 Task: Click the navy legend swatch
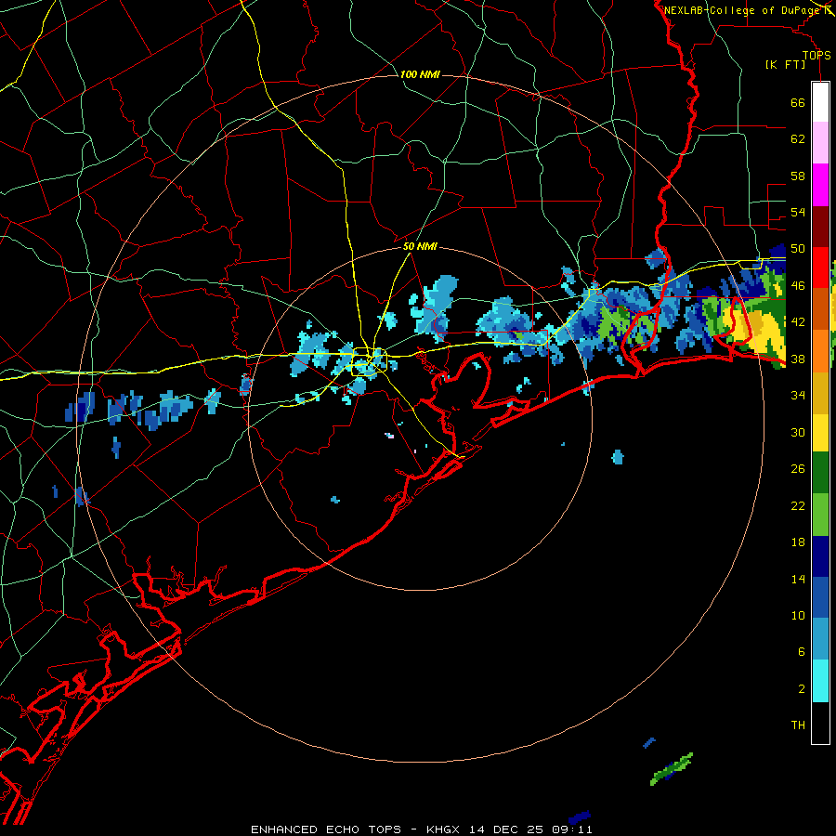pyautogui.click(x=820, y=555)
